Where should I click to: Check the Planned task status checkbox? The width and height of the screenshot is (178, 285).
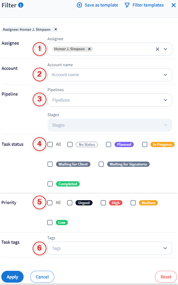click(x=109, y=144)
